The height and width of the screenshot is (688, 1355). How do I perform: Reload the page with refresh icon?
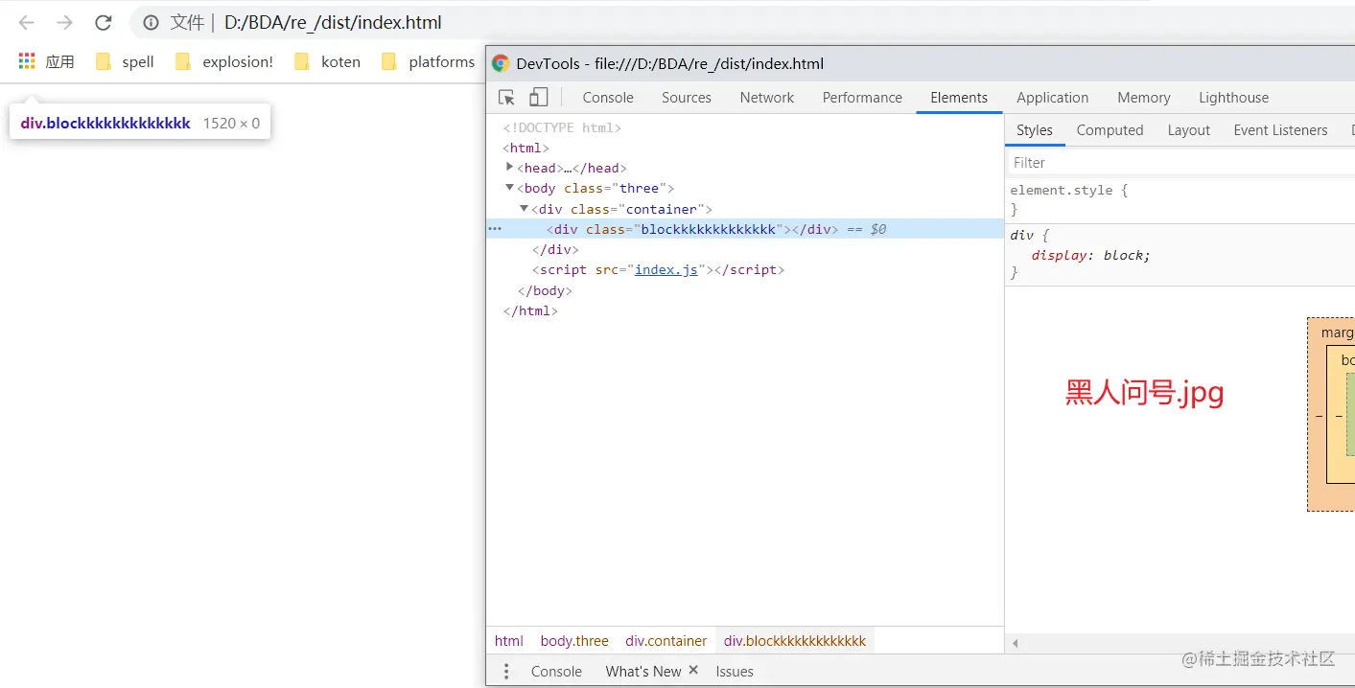click(104, 23)
